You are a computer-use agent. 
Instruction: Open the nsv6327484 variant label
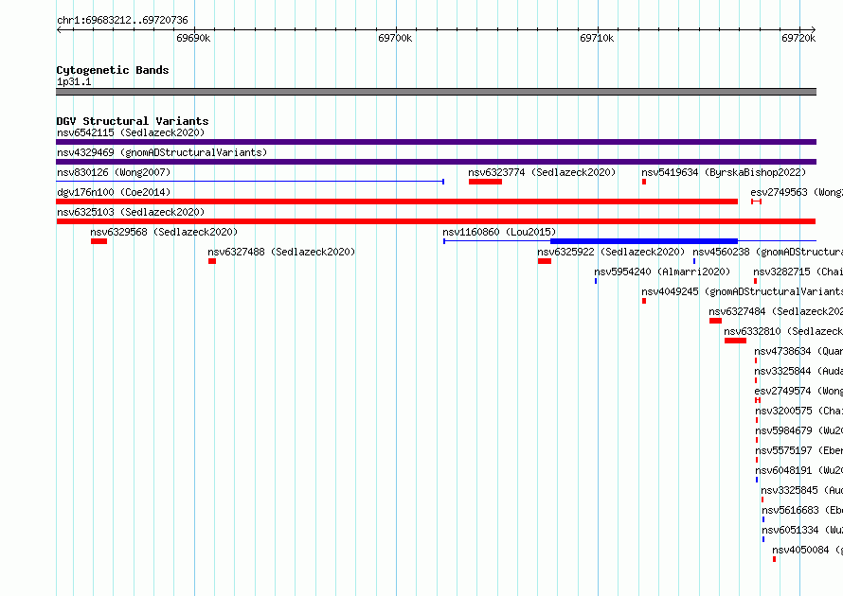coord(776,311)
